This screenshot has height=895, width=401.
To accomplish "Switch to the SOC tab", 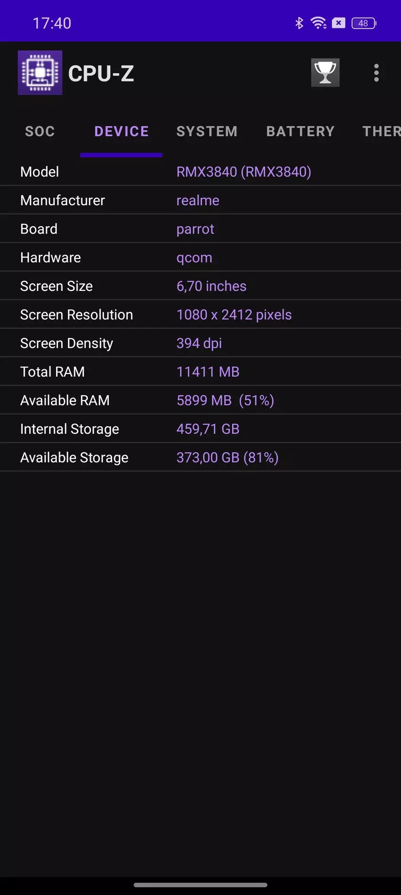I will pyautogui.click(x=40, y=132).
